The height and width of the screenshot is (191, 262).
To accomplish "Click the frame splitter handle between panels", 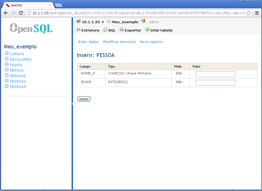I will pyautogui.click(x=72, y=104).
